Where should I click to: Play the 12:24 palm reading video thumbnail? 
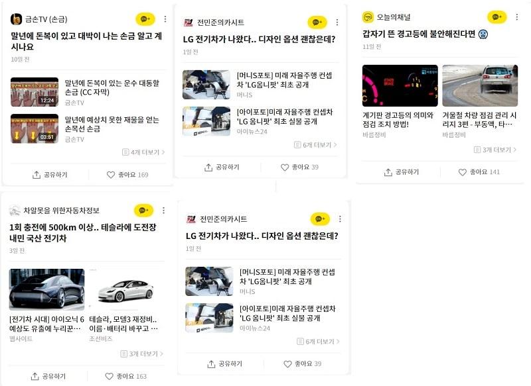35,92
